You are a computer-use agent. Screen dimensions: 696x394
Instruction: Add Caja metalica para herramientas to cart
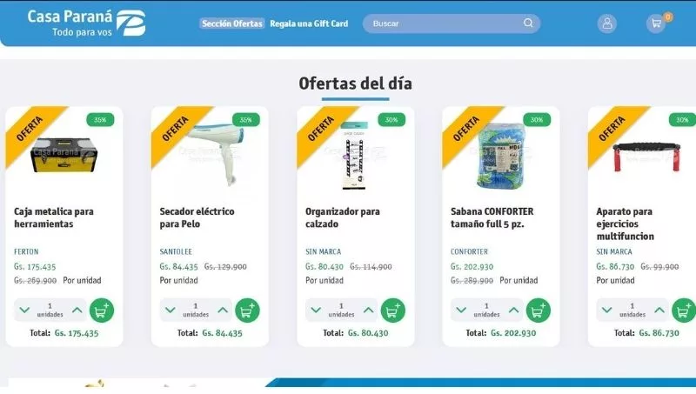pos(102,311)
